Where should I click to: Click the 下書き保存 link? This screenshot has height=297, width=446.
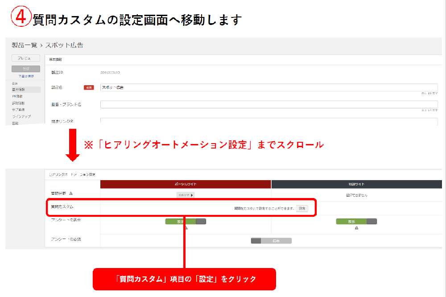coord(26,76)
